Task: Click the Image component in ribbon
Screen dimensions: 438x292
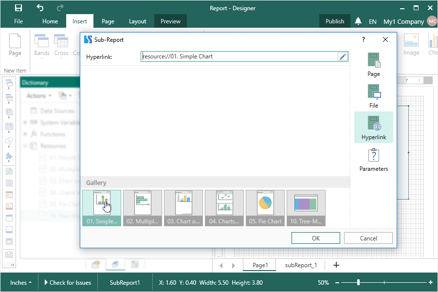Action: click(411, 45)
